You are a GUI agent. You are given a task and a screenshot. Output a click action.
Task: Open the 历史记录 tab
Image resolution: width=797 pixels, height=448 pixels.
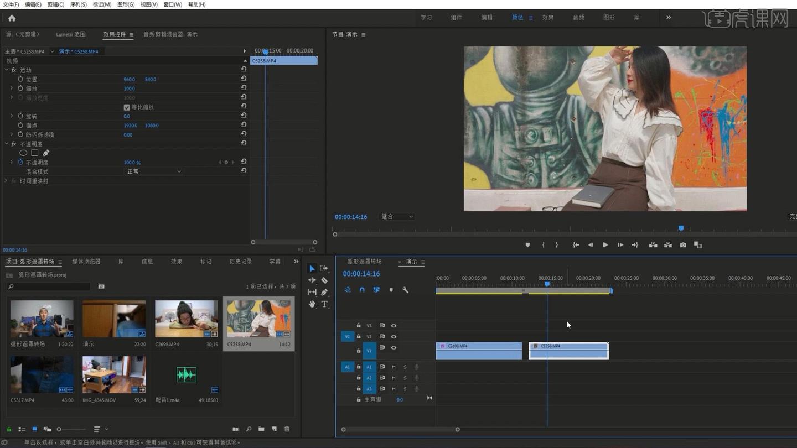click(x=240, y=262)
